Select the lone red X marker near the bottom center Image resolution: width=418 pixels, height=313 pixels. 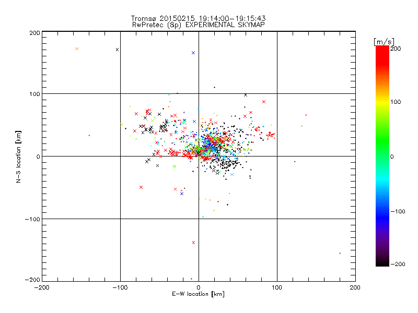pyautogui.click(x=193, y=243)
